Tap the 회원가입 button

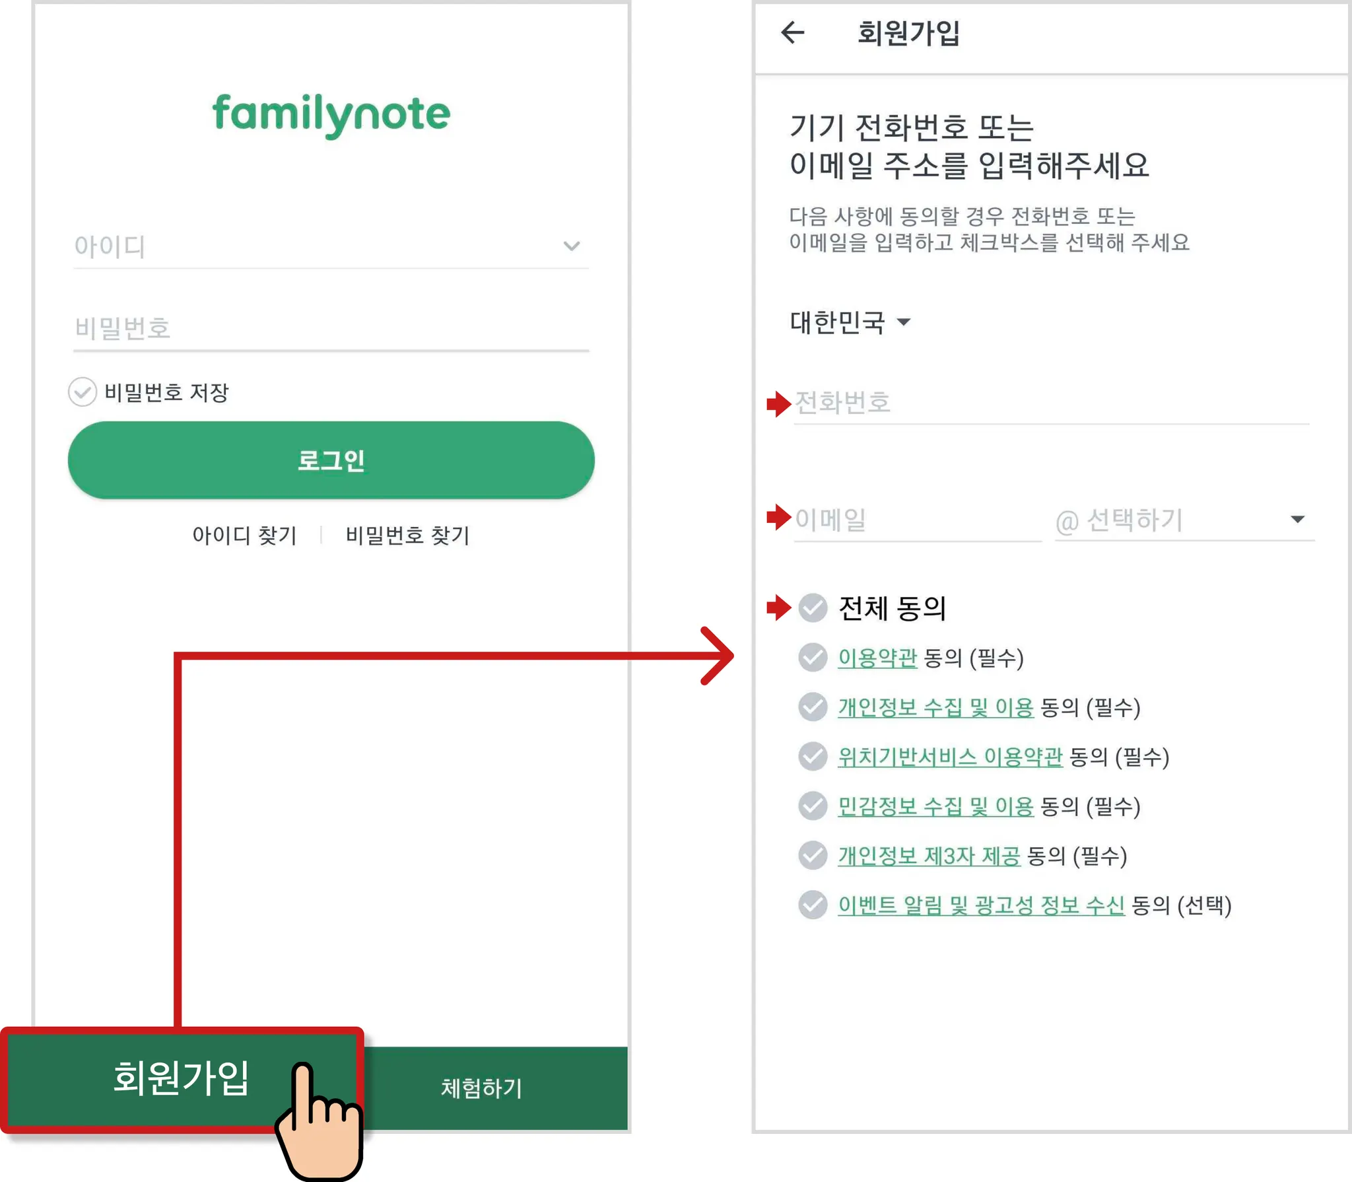[x=181, y=1079]
